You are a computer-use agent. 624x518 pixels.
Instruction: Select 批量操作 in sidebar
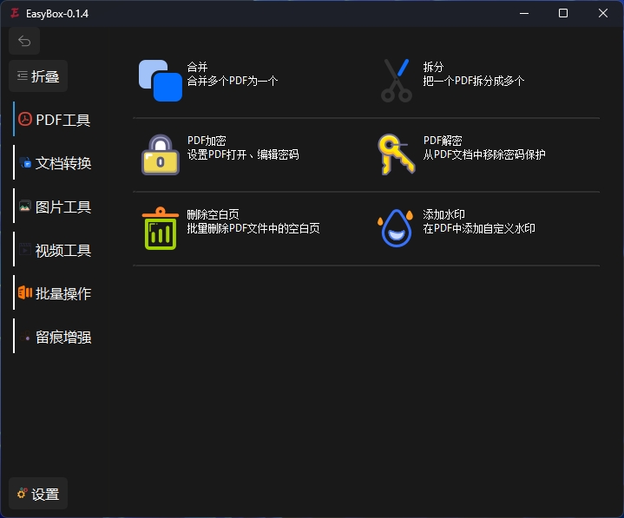63,293
